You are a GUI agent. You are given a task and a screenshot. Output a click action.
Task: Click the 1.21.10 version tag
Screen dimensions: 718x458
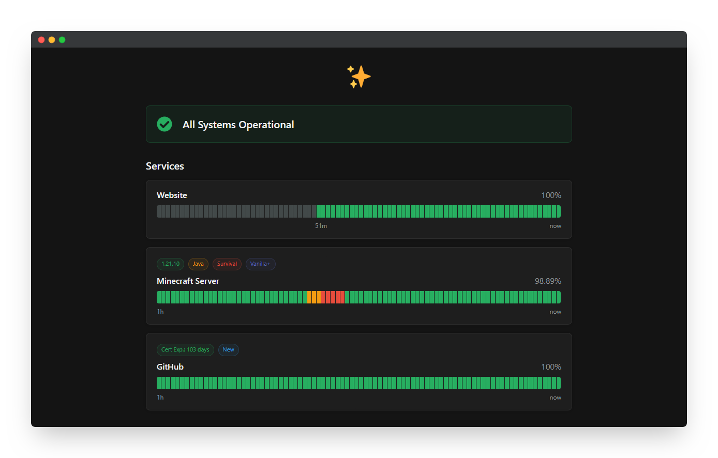click(170, 264)
